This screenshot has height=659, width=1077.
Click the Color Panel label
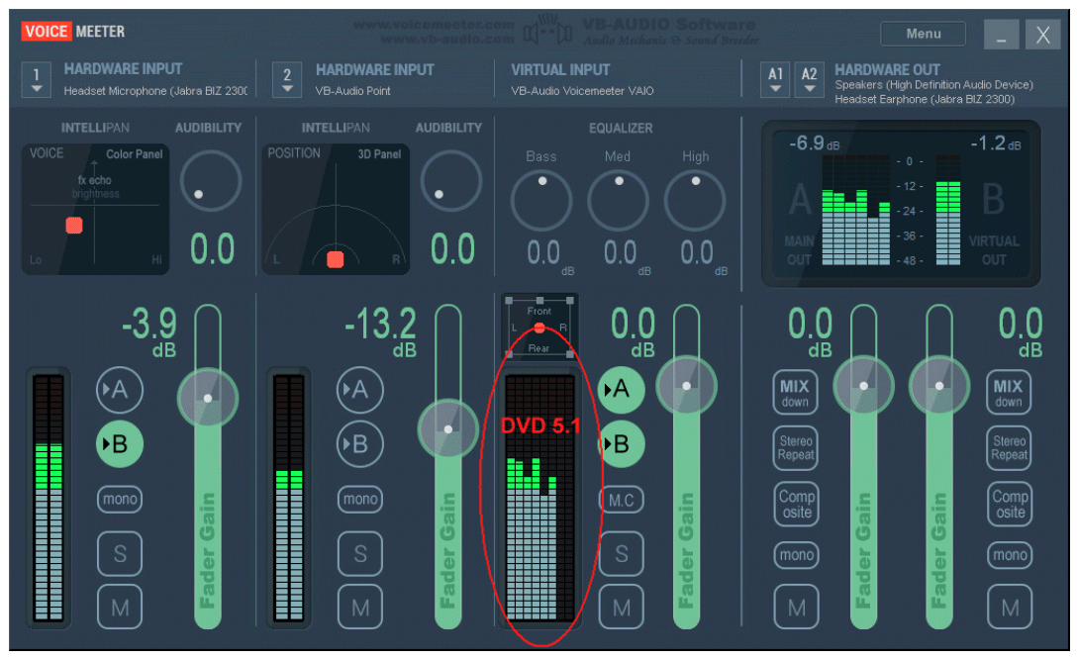coord(134,153)
